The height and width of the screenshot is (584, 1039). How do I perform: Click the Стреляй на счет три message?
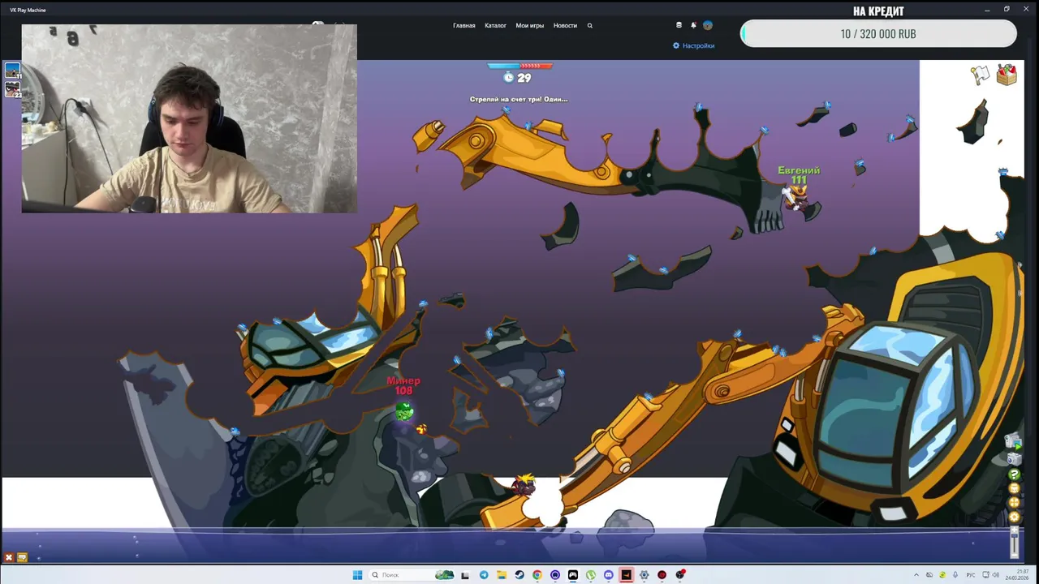tap(519, 99)
